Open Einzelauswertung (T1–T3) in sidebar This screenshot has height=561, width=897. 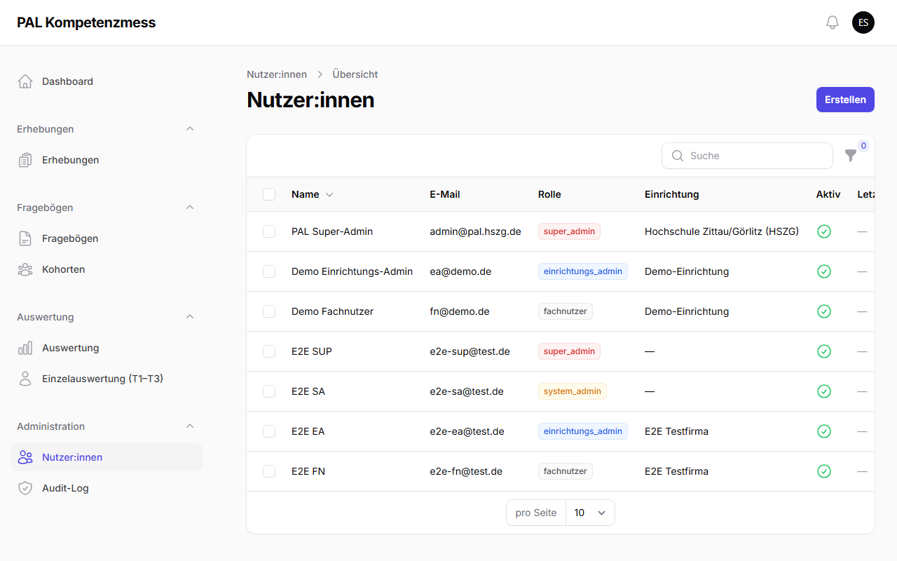[107, 379]
